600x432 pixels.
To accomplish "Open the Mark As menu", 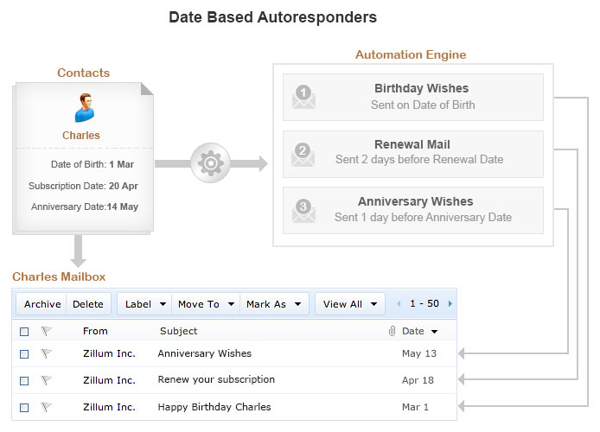I will point(273,304).
